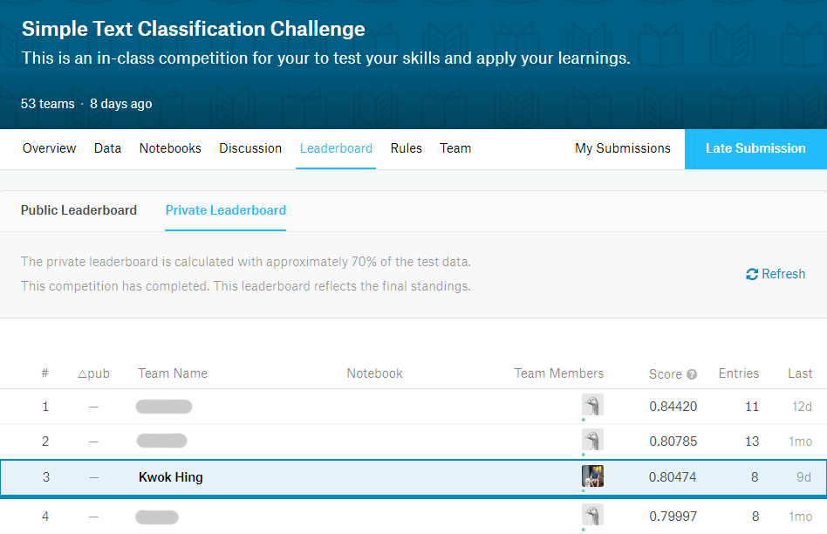Open the Rules tab
Image resolution: width=827 pixels, height=534 pixels.
[x=407, y=148]
